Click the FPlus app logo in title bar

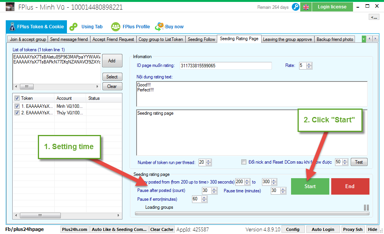[10, 7]
